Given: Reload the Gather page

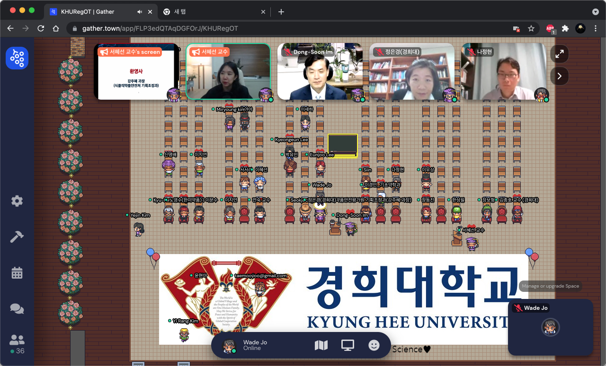Looking at the screenshot, I should pos(41,28).
